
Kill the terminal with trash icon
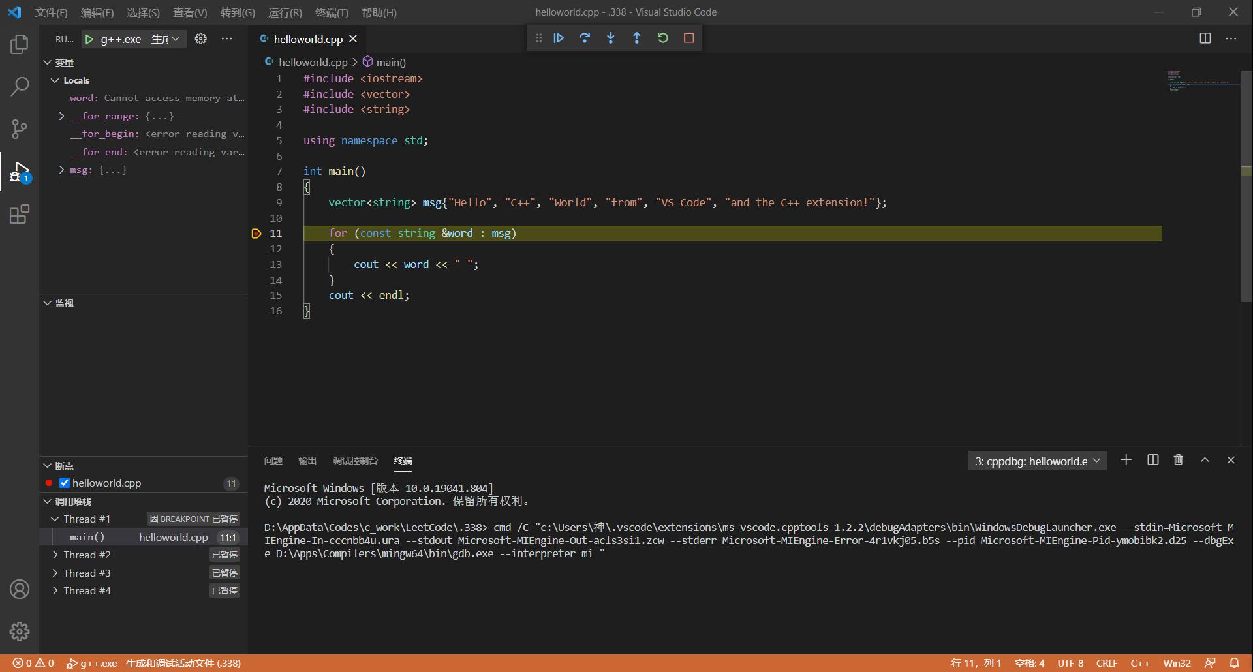tap(1179, 460)
